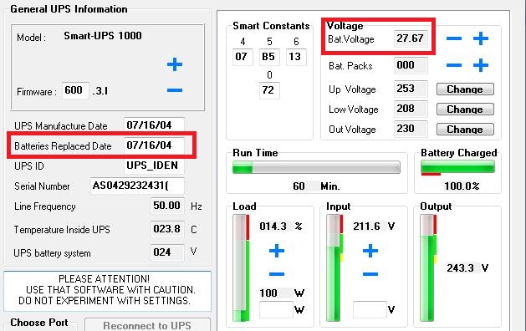Click the UPS ID field

coord(154,165)
